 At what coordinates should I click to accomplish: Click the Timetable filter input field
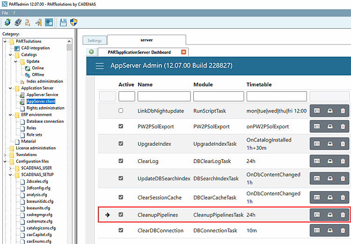(x=277, y=96)
